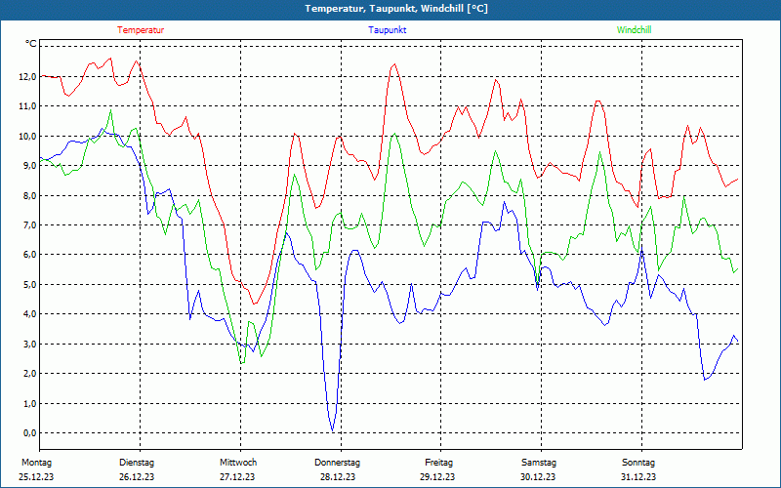Click the red Temperatur legend label
The height and width of the screenshot is (488, 781).
pyautogui.click(x=141, y=30)
